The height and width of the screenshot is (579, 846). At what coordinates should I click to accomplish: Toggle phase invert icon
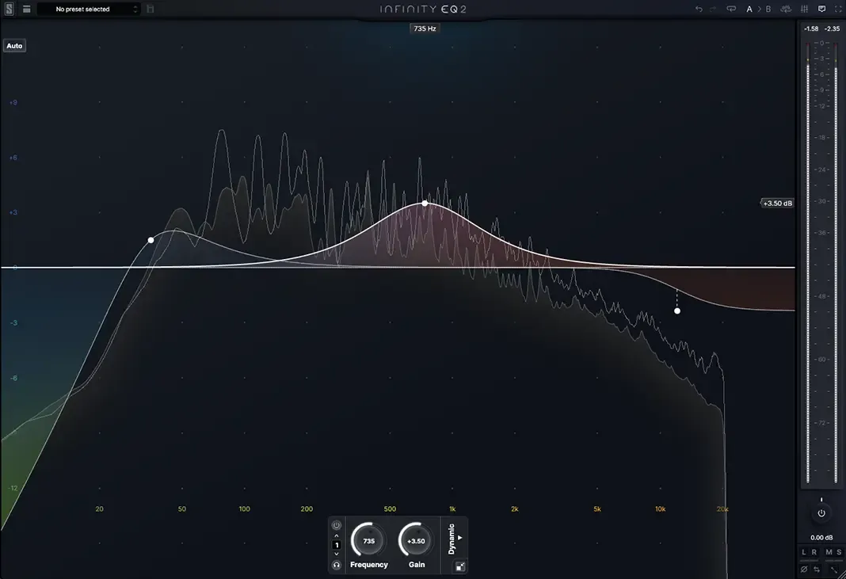coord(804,569)
